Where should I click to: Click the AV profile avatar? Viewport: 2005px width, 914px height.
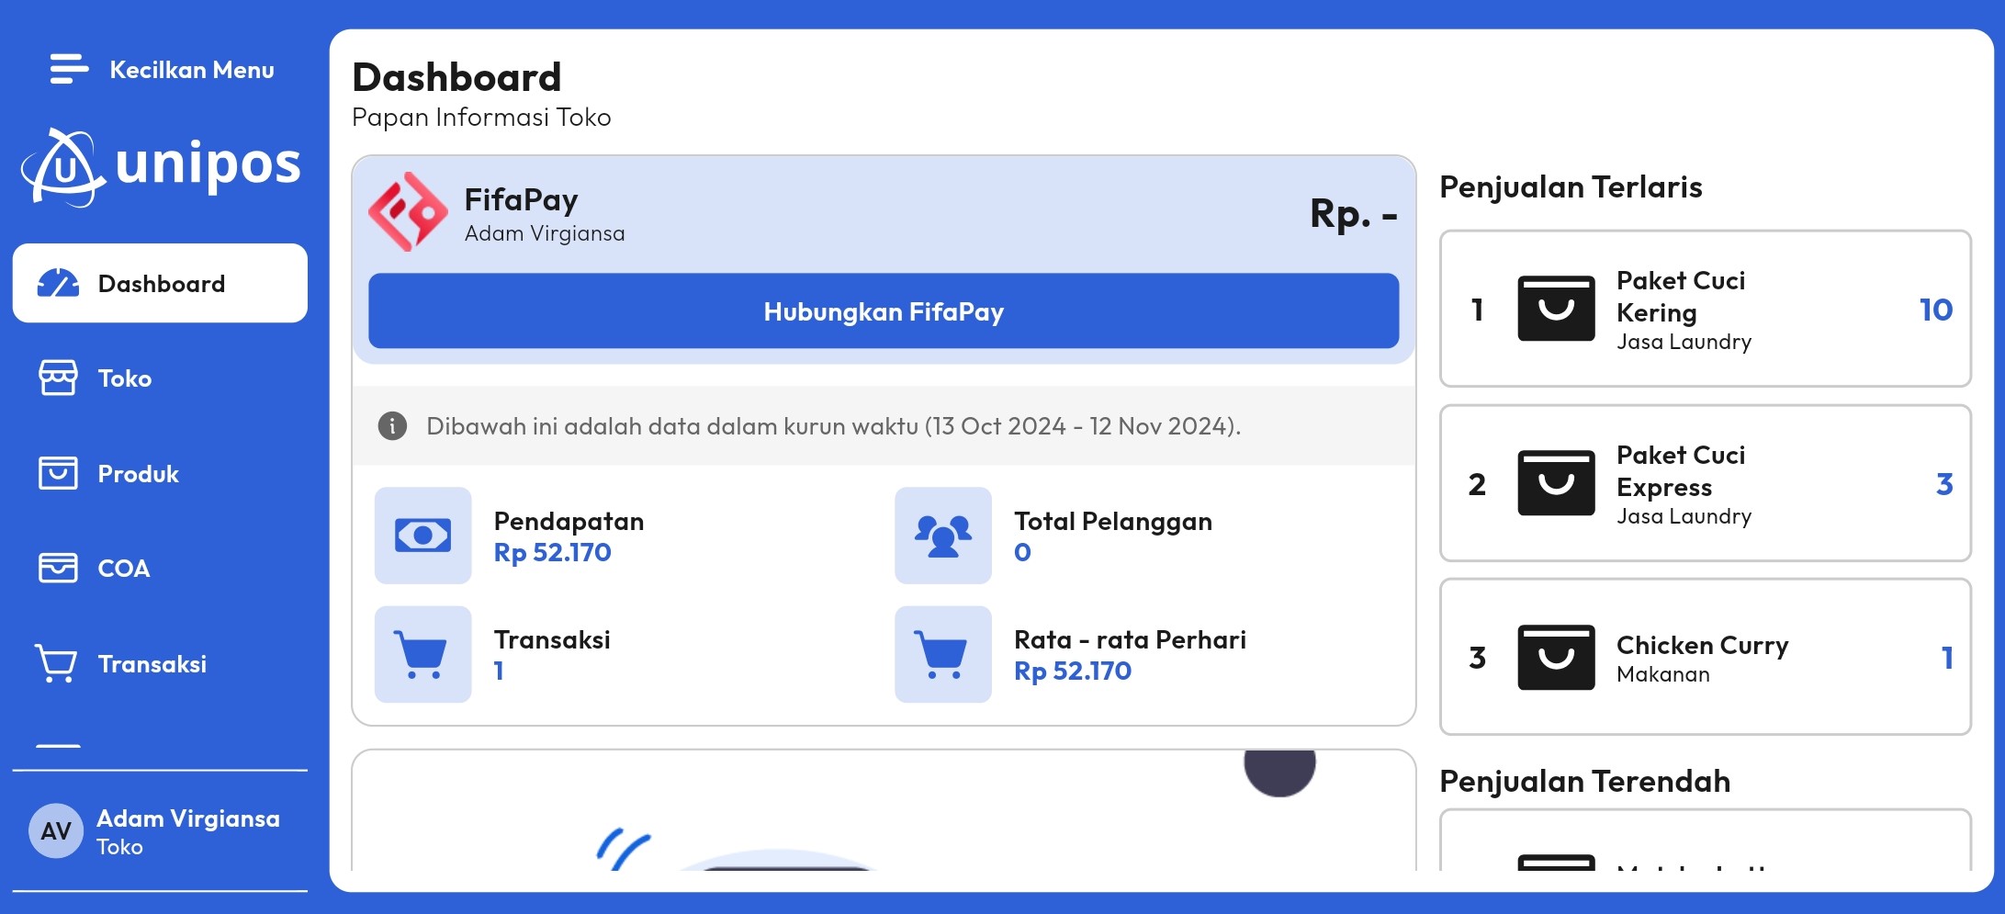56,831
